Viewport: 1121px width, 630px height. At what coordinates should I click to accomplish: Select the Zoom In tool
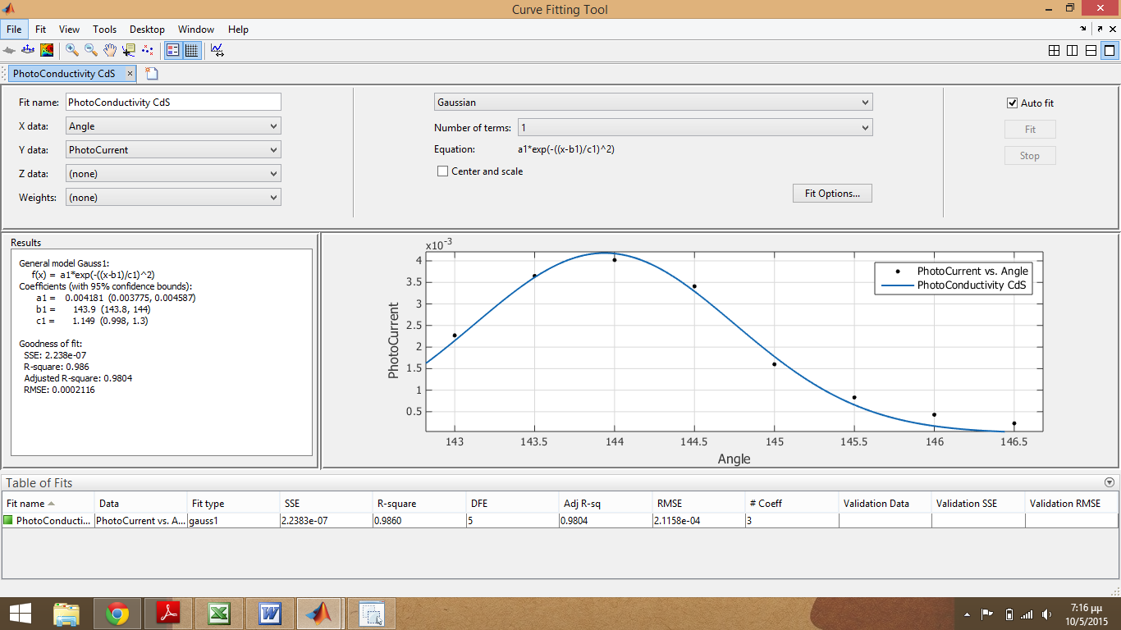72,50
